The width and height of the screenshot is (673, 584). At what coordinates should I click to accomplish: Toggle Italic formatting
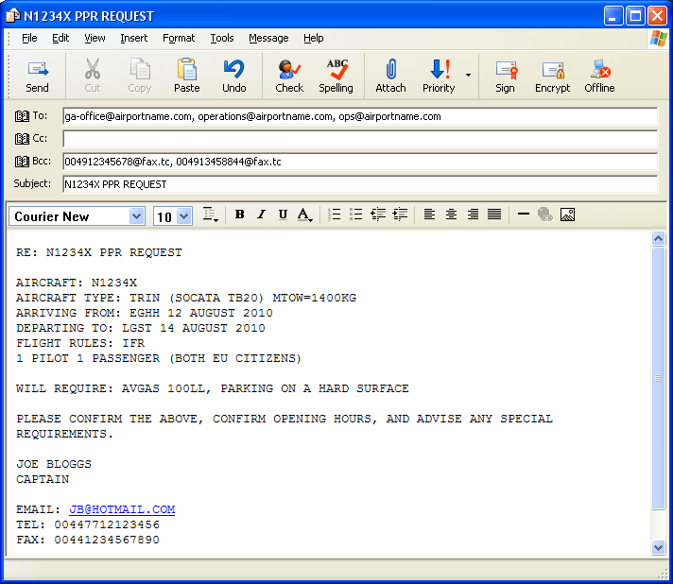[x=261, y=215]
